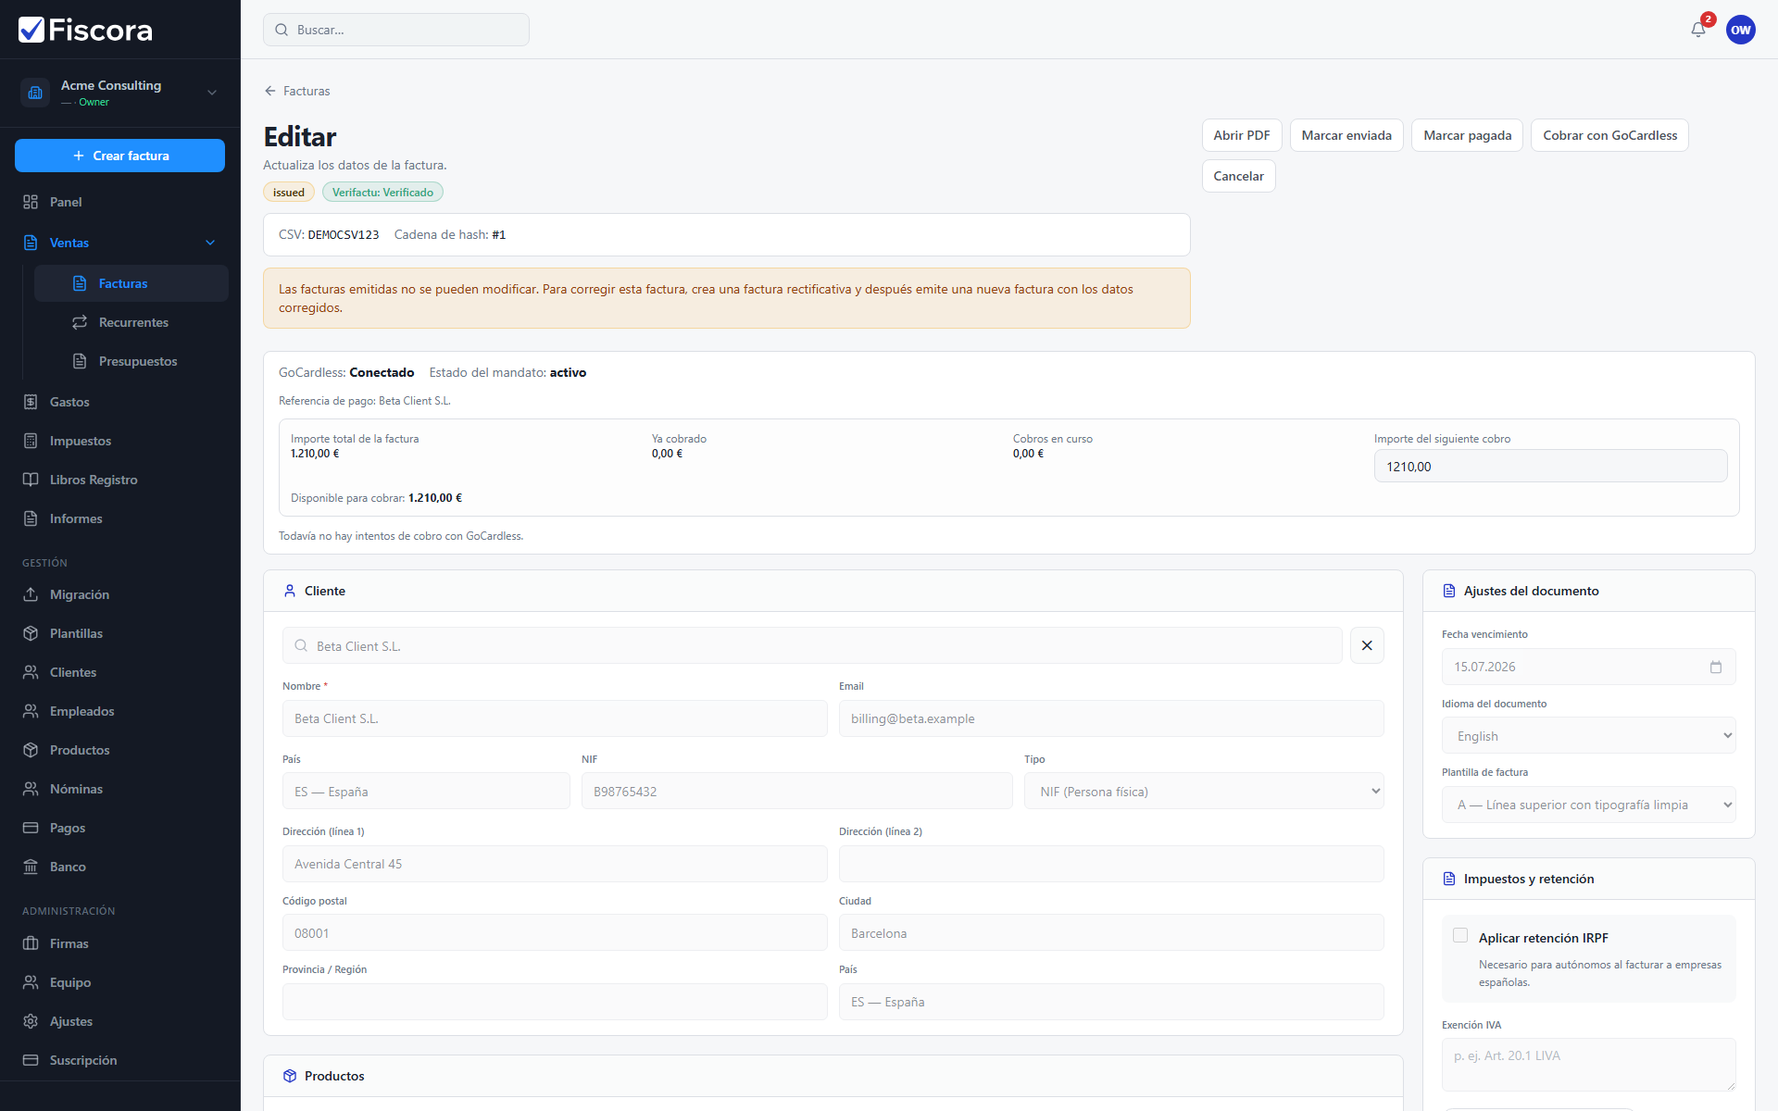Viewport: 1778px width, 1111px height.
Task: Click the Crear factura button
Action: [120, 156]
